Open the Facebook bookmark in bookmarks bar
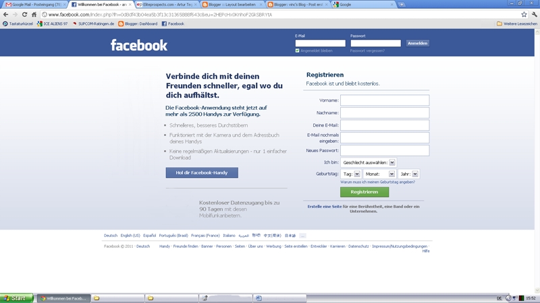Screen dimensions: 540x303 tap(173, 24)
